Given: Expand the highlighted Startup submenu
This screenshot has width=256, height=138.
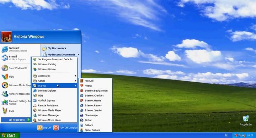Looking at the screenshot, I should (54, 85).
